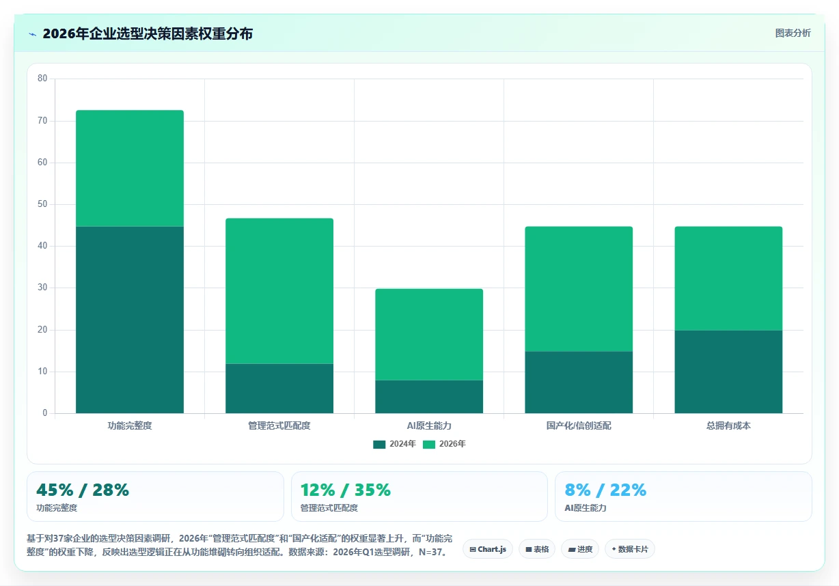The width and height of the screenshot is (839, 586).
Task: Click the 2024 segment of 总拥有成本 bar
Action: (x=728, y=372)
